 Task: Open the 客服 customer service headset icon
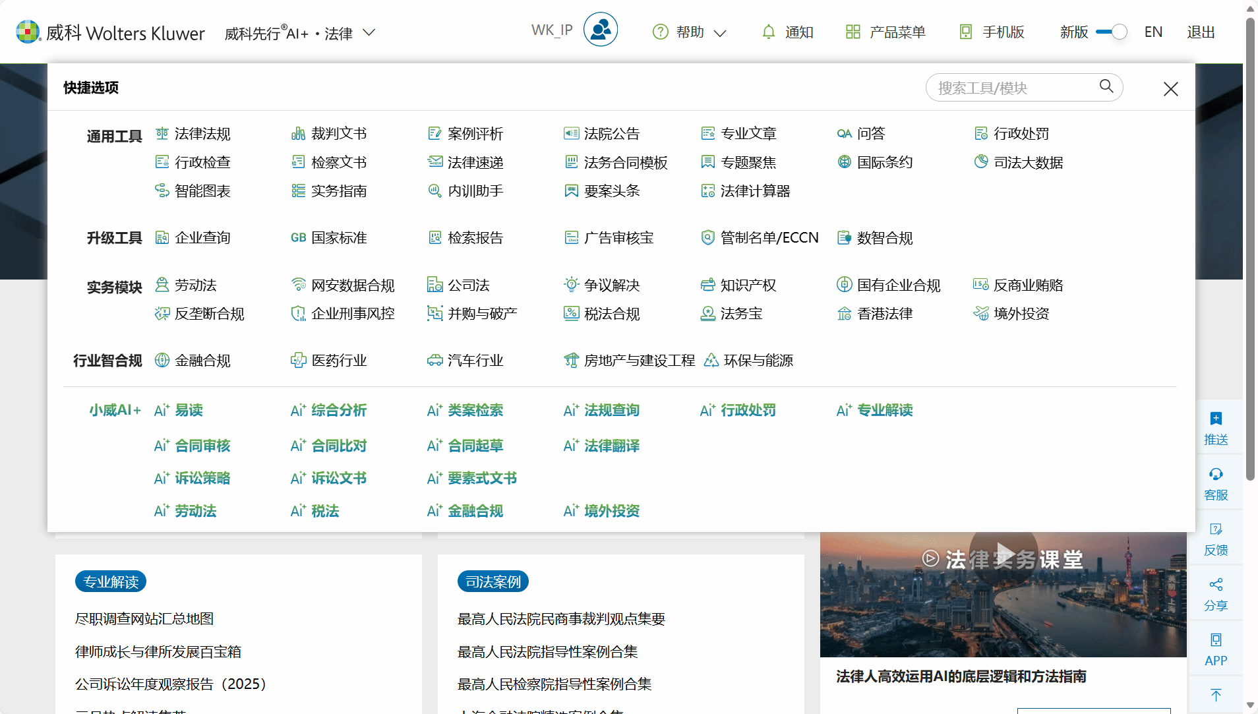[x=1216, y=475]
